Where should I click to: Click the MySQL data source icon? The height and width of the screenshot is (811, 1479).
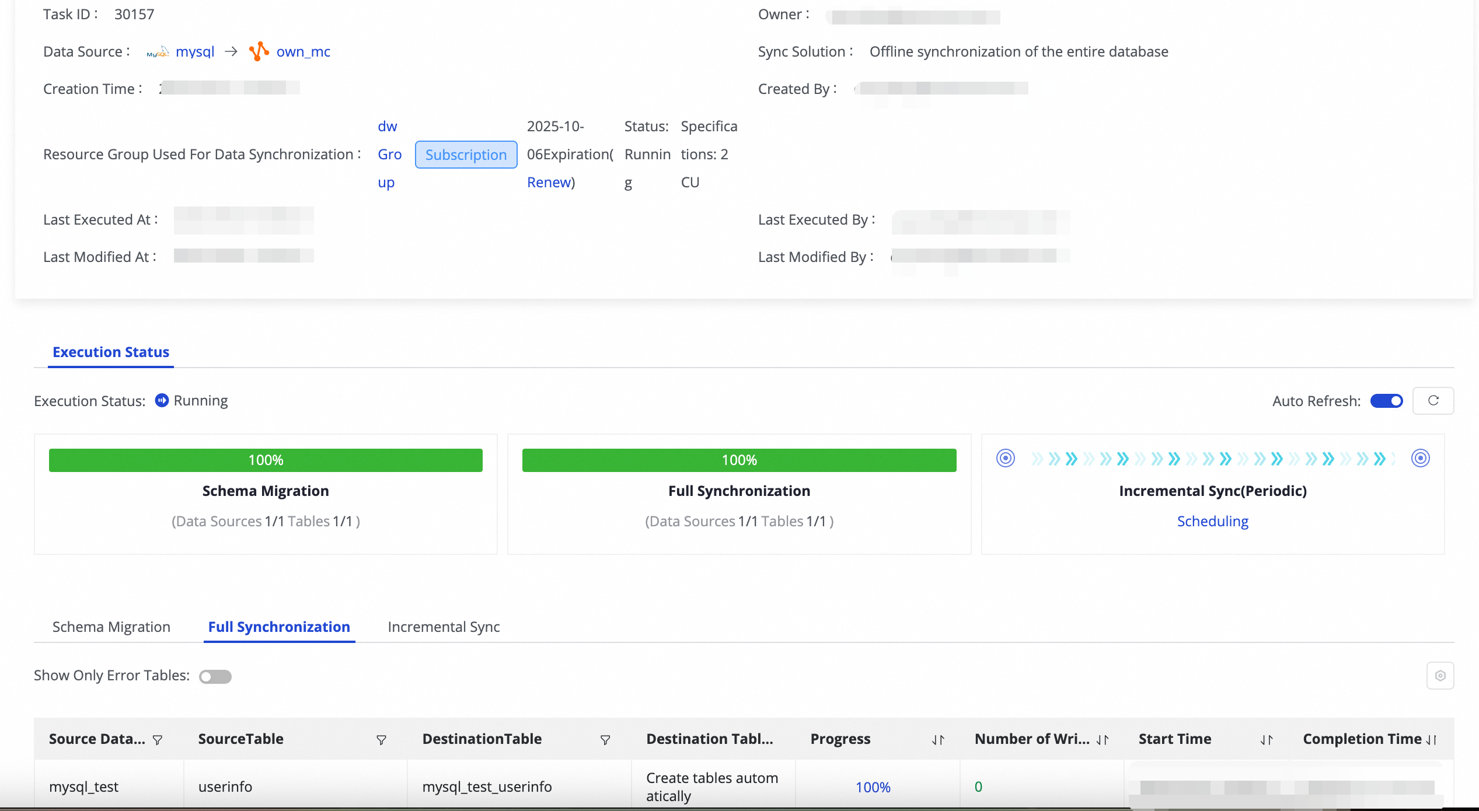[158, 53]
